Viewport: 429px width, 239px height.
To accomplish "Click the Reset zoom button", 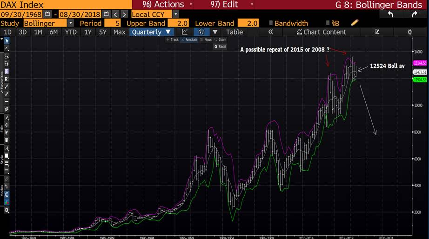I will 221,46.
